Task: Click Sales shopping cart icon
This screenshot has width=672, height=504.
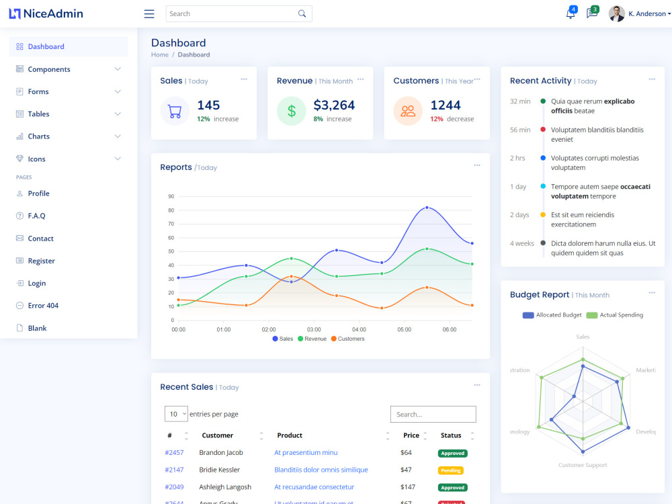Action: point(175,111)
